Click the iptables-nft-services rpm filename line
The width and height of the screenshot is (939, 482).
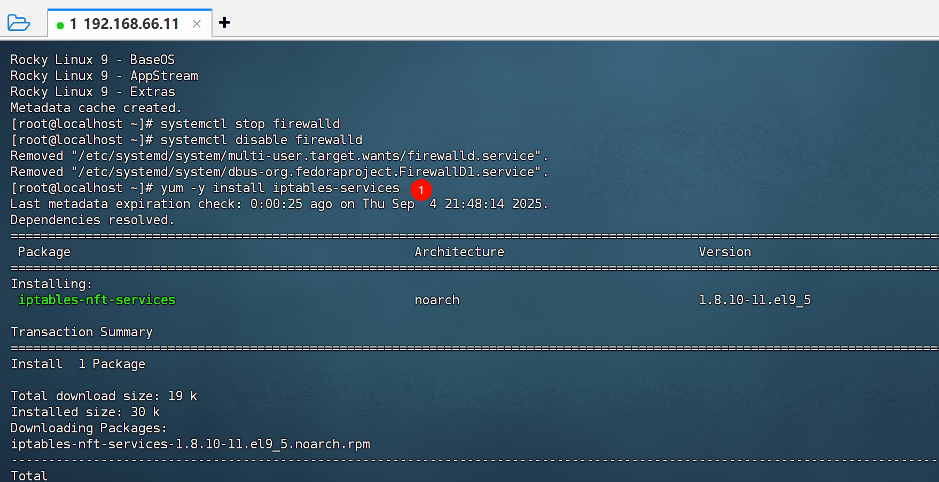coord(191,444)
